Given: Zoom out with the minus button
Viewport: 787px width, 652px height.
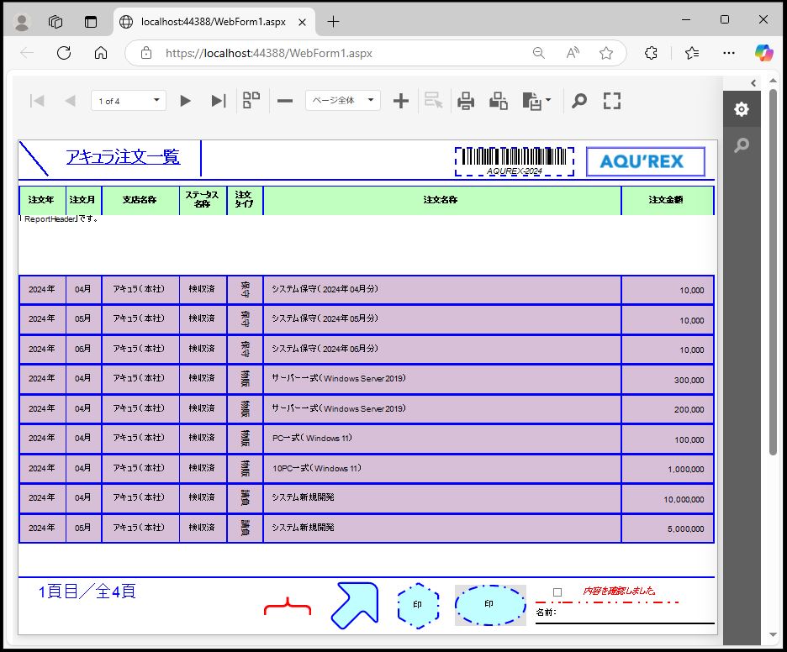Looking at the screenshot, I should point(285,101).
